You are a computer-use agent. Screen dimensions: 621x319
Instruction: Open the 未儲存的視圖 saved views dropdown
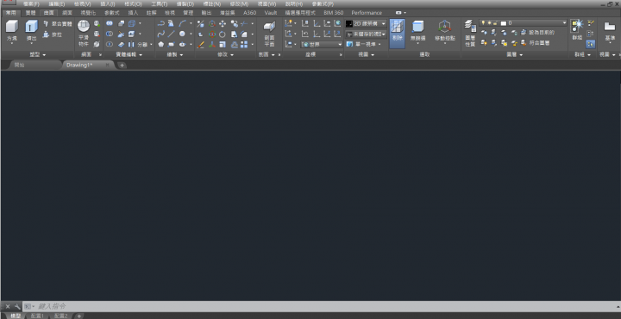[x=366, y=34]
